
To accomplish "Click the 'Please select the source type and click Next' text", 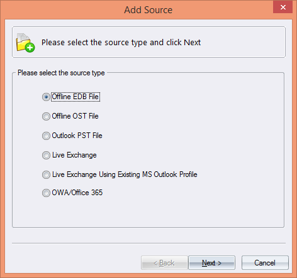I will pyautogui.click(x=121, y=43).
